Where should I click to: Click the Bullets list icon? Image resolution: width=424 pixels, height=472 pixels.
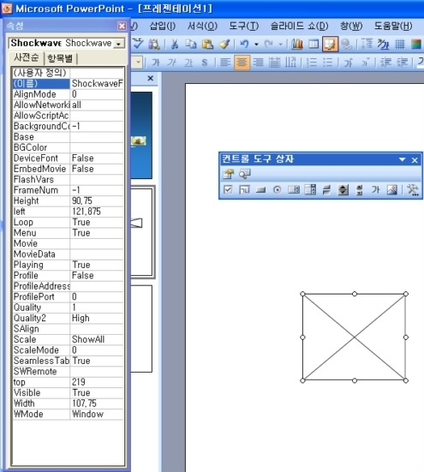click(328, 63)
